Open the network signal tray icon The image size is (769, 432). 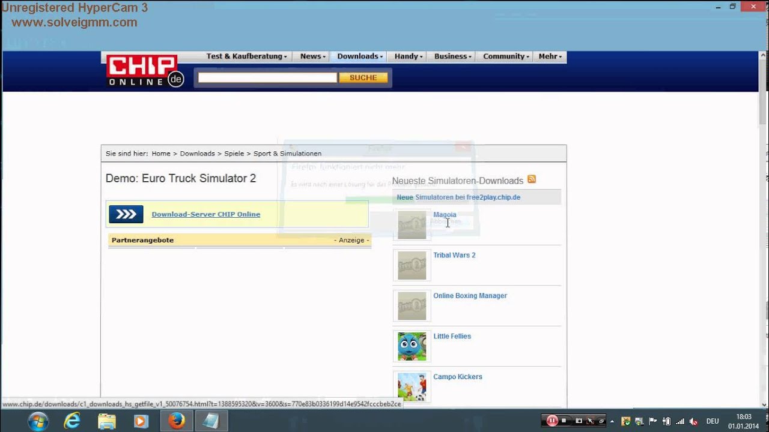[680, 421]
